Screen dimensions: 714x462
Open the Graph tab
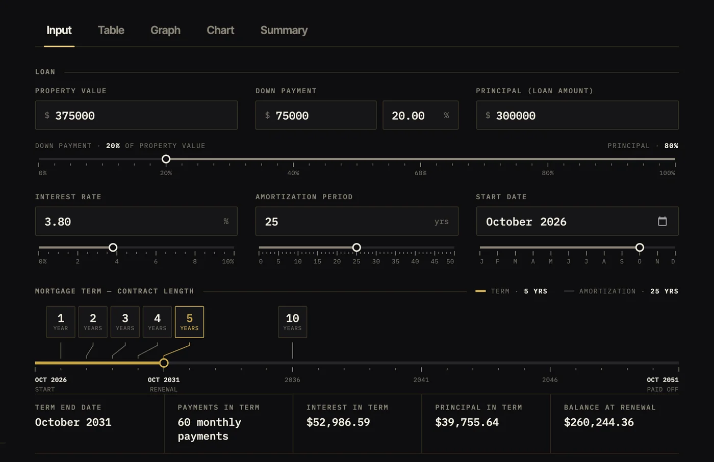[x=165, y=30]
